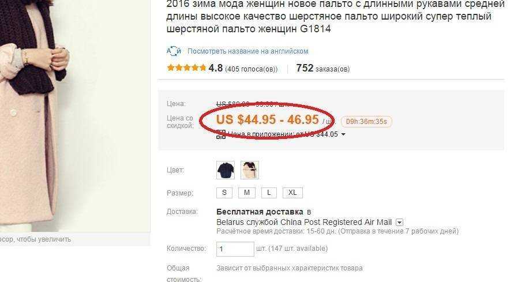Click the five-star rating icons
514x282 pixels.
tap(186, 68)
